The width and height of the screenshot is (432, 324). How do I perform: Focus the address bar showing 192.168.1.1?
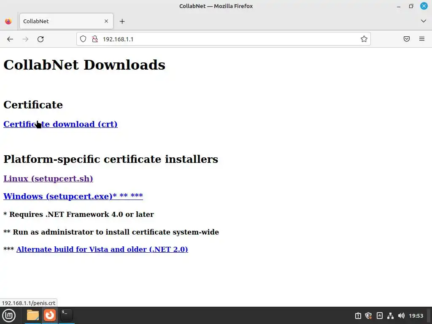pos(223,39)
